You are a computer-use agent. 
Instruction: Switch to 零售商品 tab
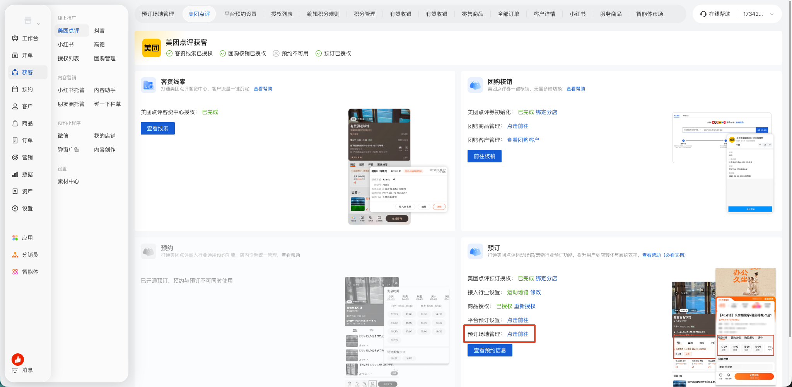[x=473, y=14]
